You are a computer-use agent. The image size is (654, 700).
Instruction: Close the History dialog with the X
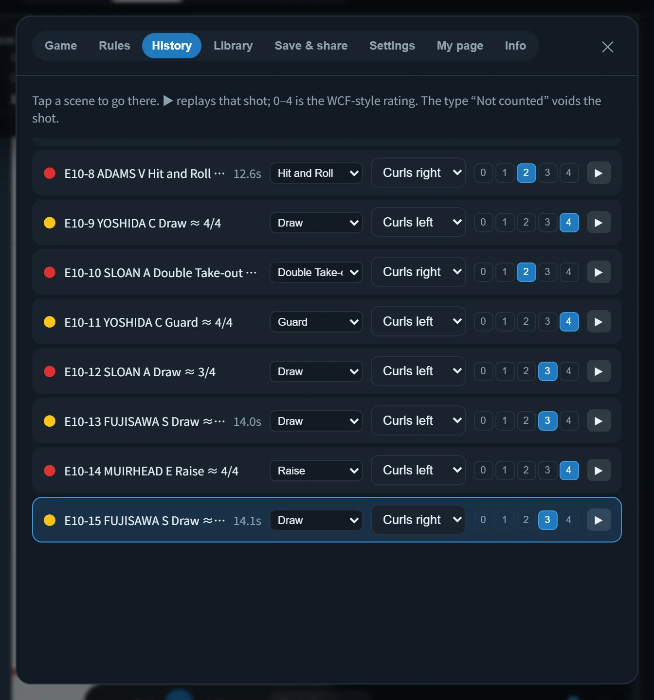(607, 47)
